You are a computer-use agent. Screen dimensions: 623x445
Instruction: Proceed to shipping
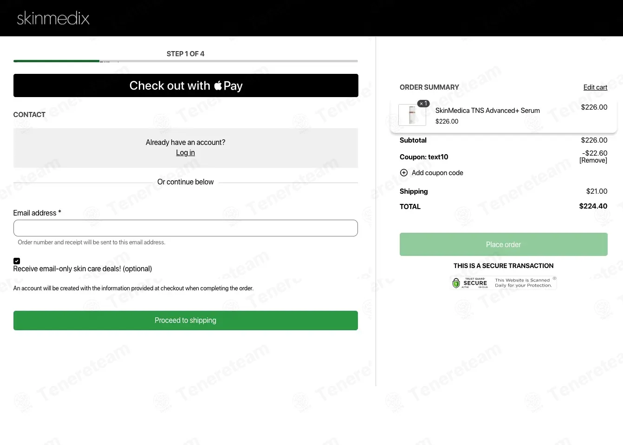click(x=186, y=321)
